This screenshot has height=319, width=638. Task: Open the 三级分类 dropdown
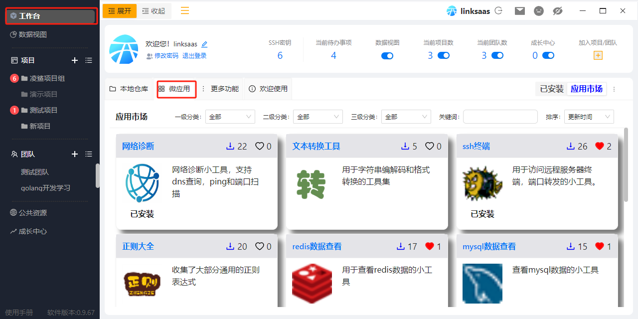click(x=406, y=117)
